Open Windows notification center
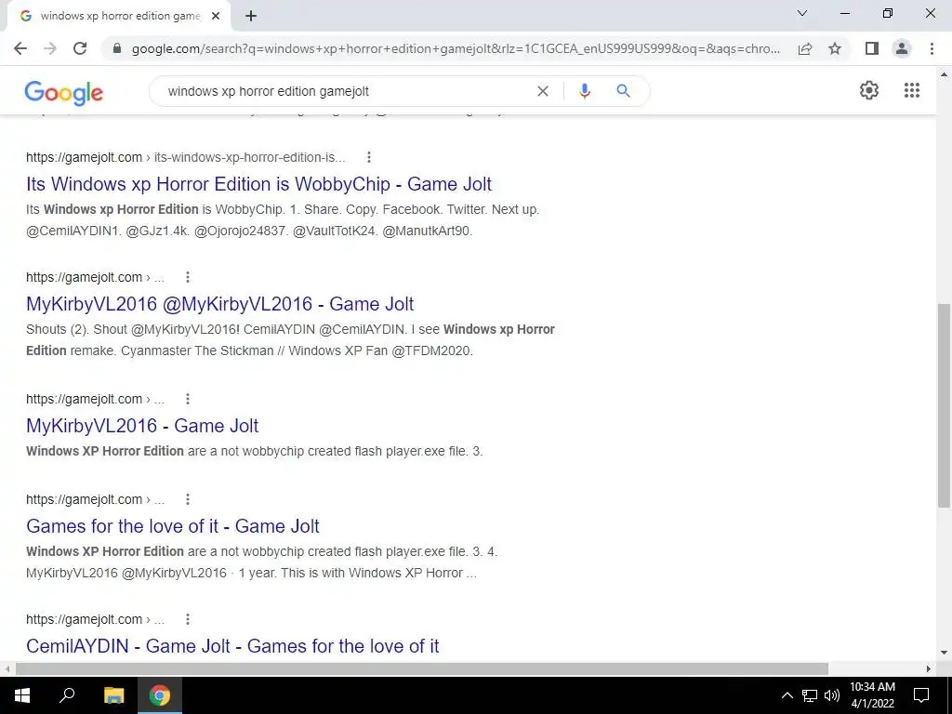Image resolution: width=952 pixels, height=714 pixels. (921, 695)
